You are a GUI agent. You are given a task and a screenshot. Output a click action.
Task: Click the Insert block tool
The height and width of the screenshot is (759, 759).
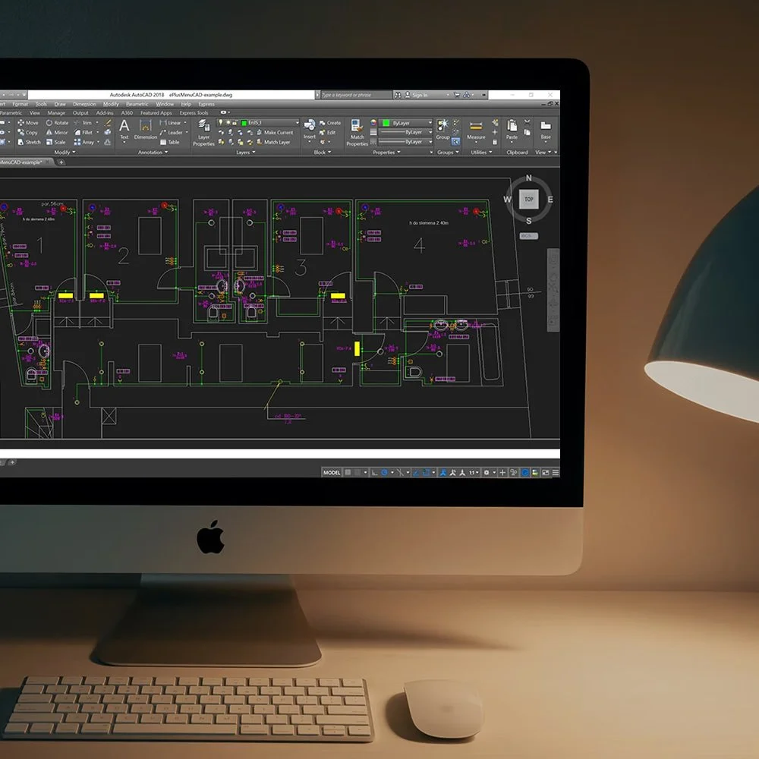click(310, 129)
